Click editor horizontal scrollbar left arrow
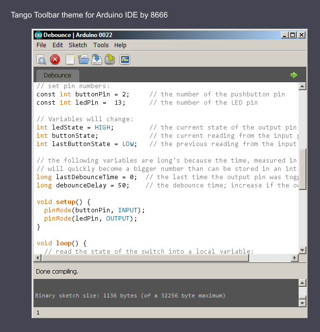 (x=37, y=258)
